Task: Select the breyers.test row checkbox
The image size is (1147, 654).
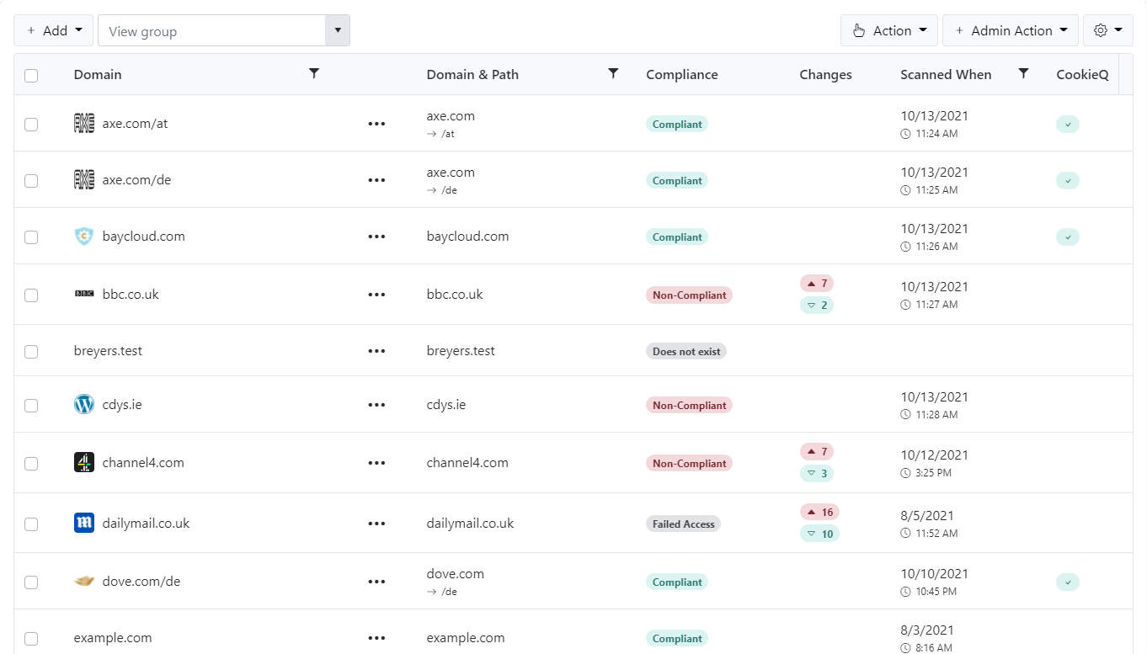Action: pyautogui.click(x=31, y=352)
